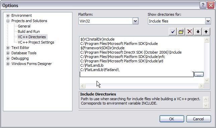Select the General tree item
Screen dimensions: 216x128
[x=24, y=26]
